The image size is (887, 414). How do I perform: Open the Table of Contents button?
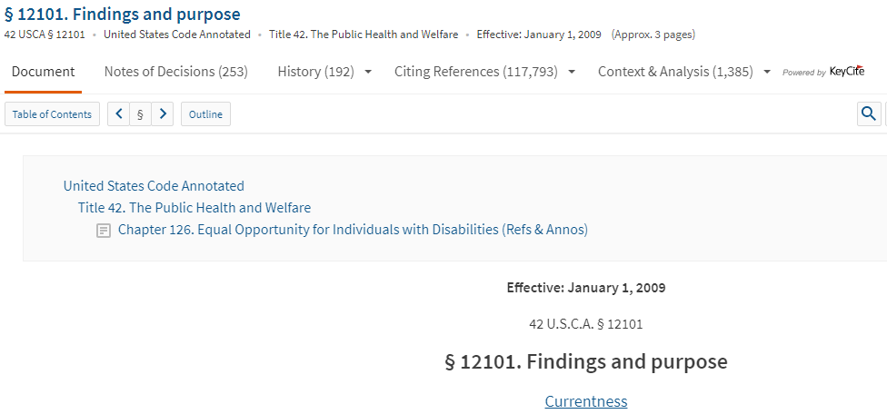(52, 114)
